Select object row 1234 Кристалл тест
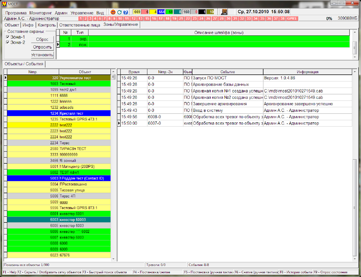The height and width of the screenshot is (277, 361). 59,113
